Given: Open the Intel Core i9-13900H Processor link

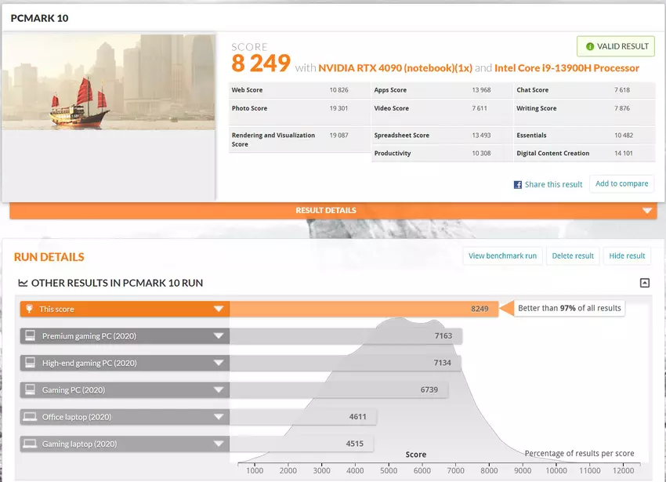Looking at the screenshot, I should tap(566, 68).
